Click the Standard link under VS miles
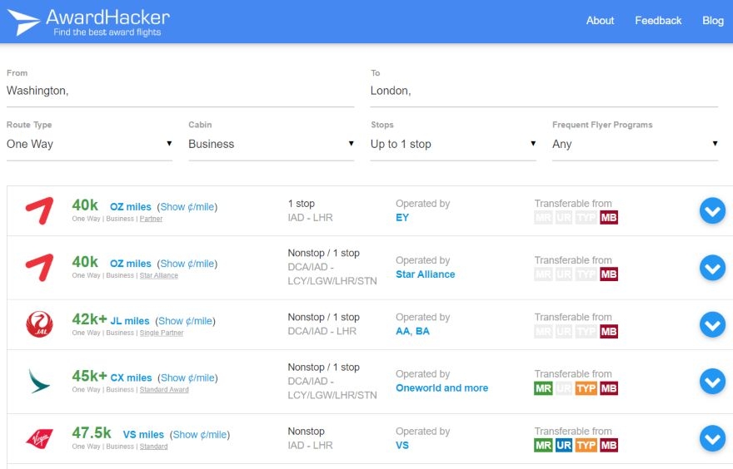Viewport: 733px width, 469px height. 153,447
